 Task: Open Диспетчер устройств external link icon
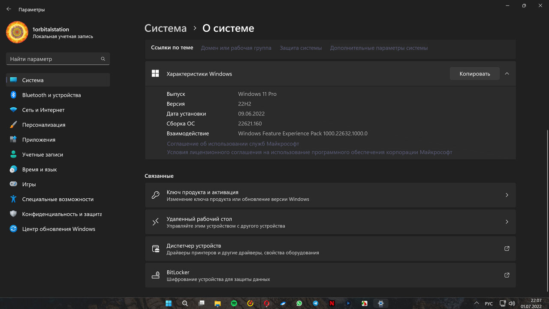click(507, 248)
